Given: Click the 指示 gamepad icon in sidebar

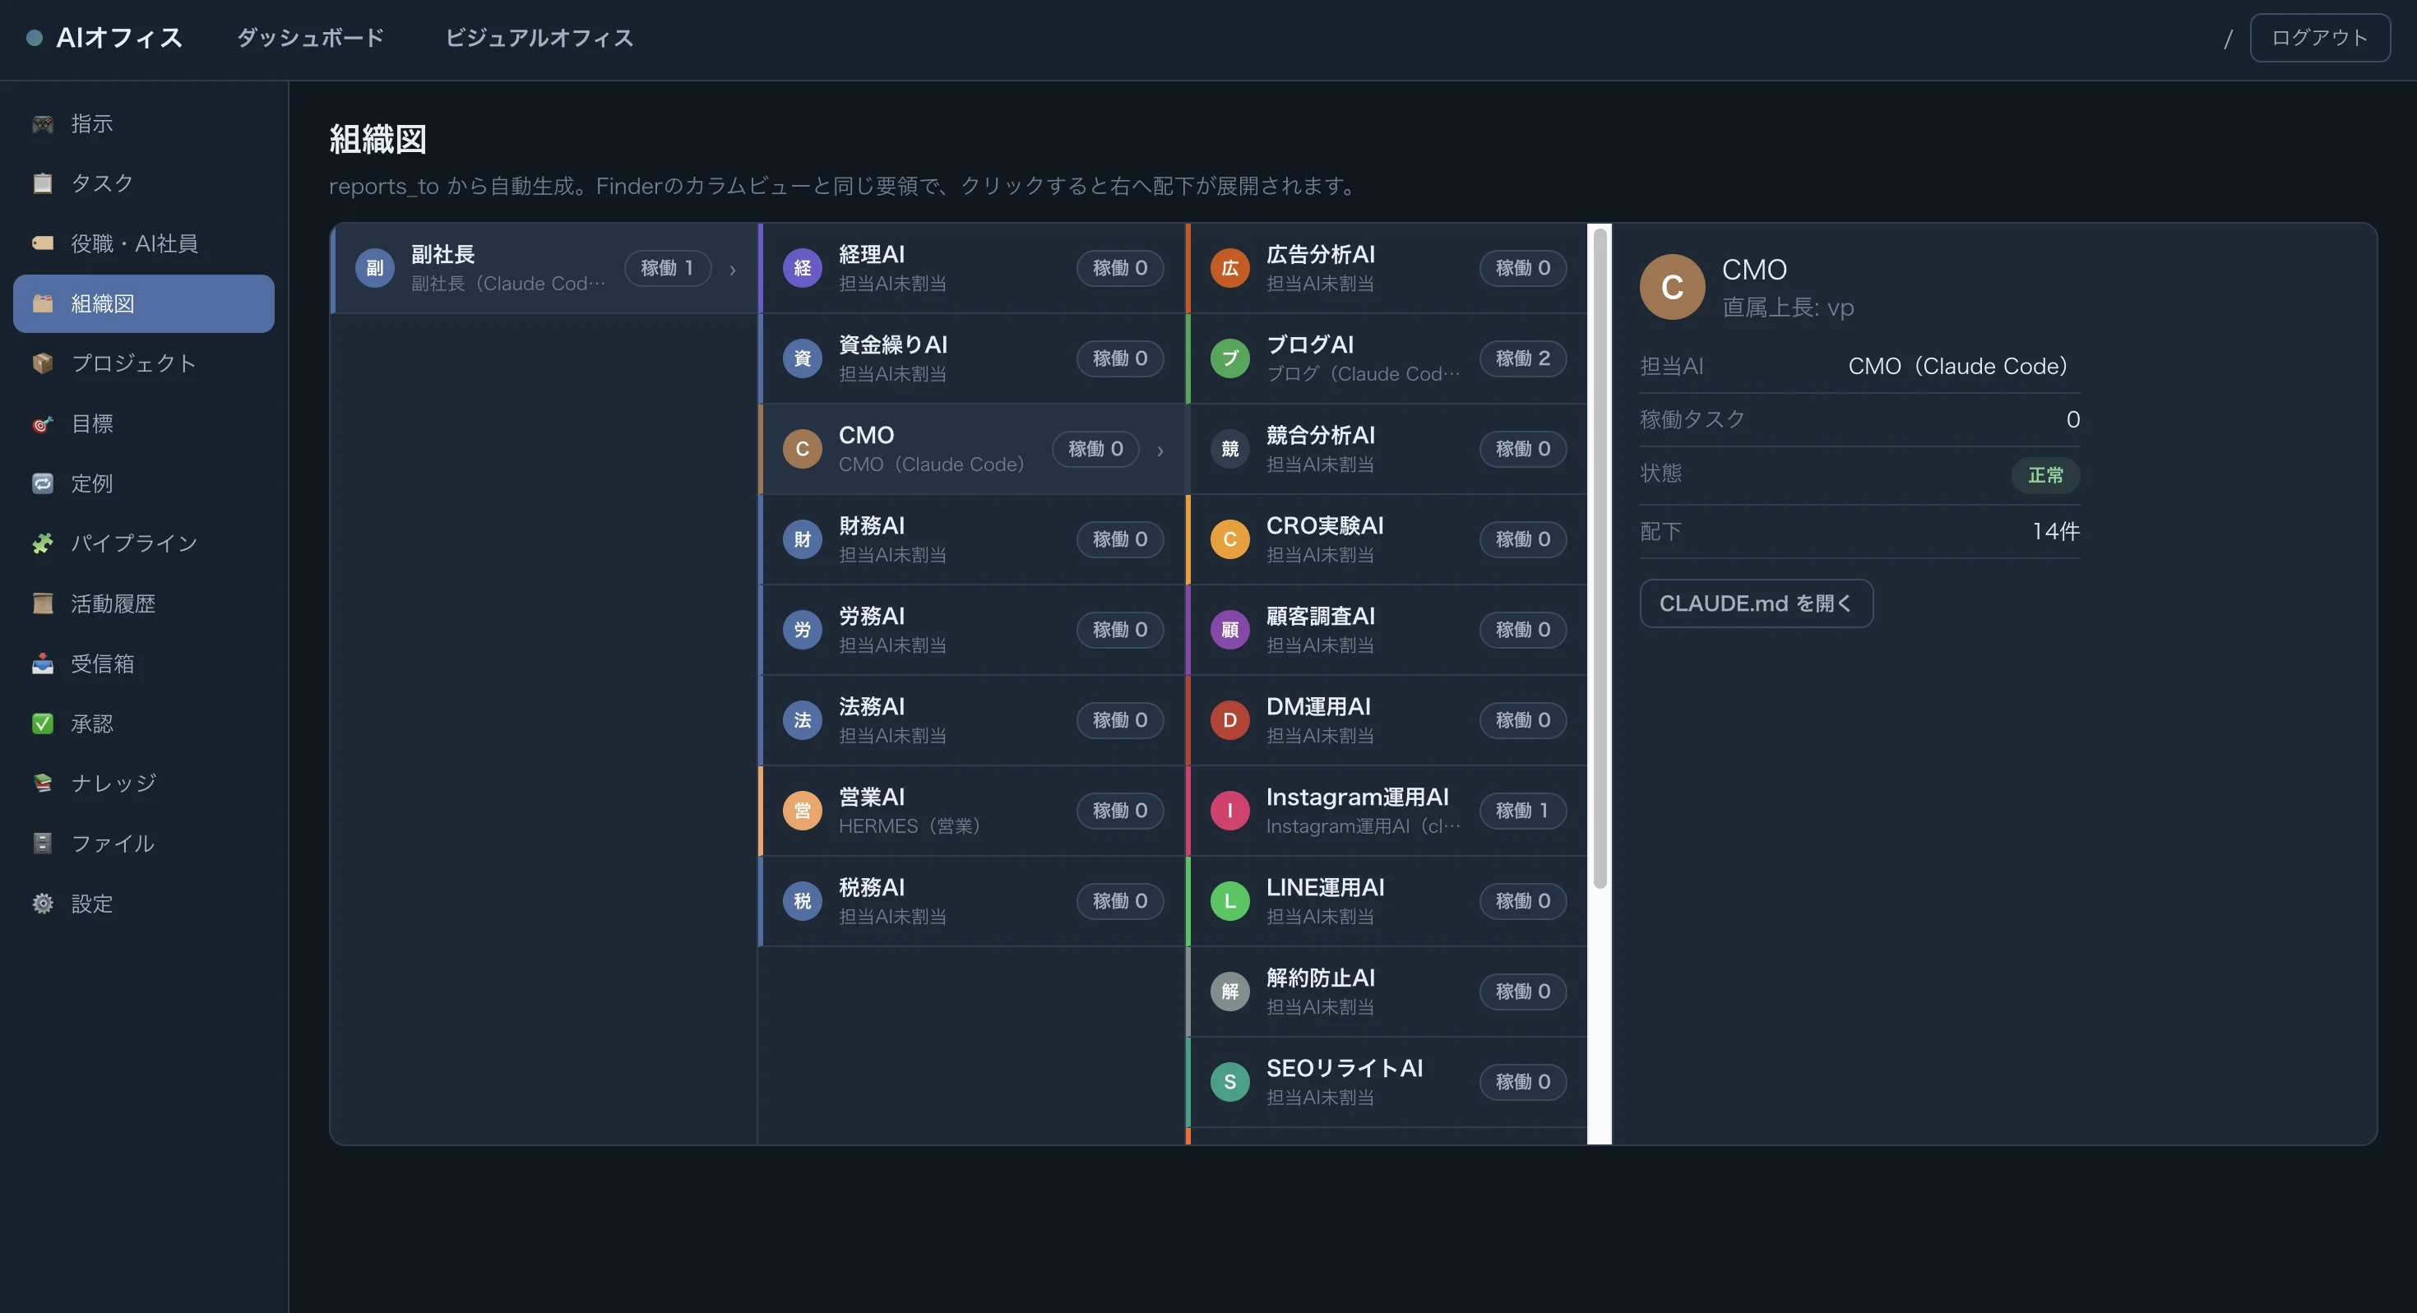Looking at the screenshot, I should tap(42, 124).
